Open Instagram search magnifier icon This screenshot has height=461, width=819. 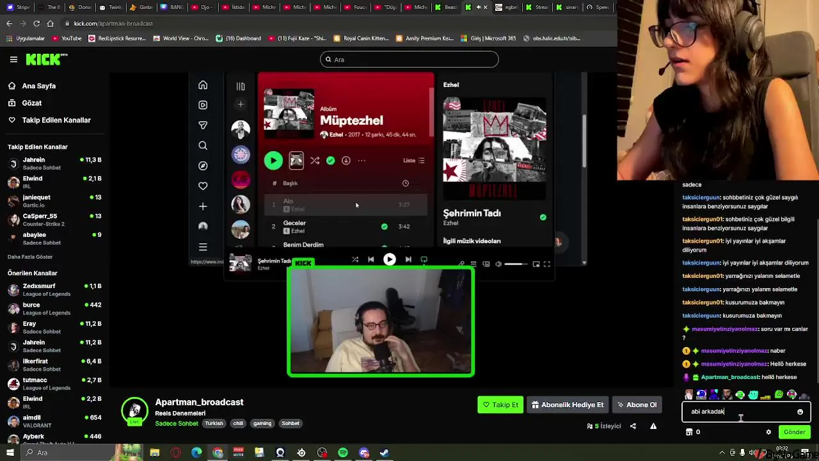(203, 145)
